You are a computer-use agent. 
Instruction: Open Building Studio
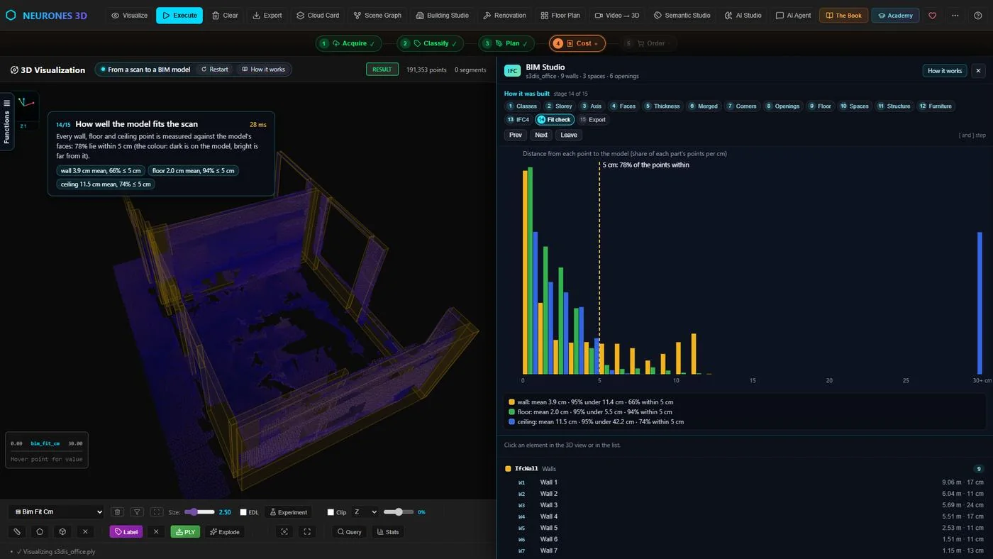click(443, 15)
